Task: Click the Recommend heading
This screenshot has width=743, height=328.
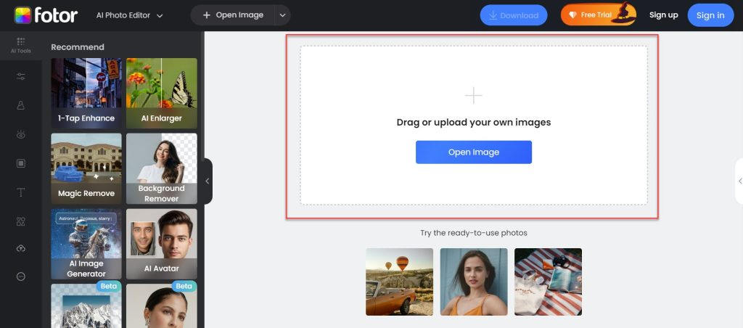Action: (x=78, y=47)
